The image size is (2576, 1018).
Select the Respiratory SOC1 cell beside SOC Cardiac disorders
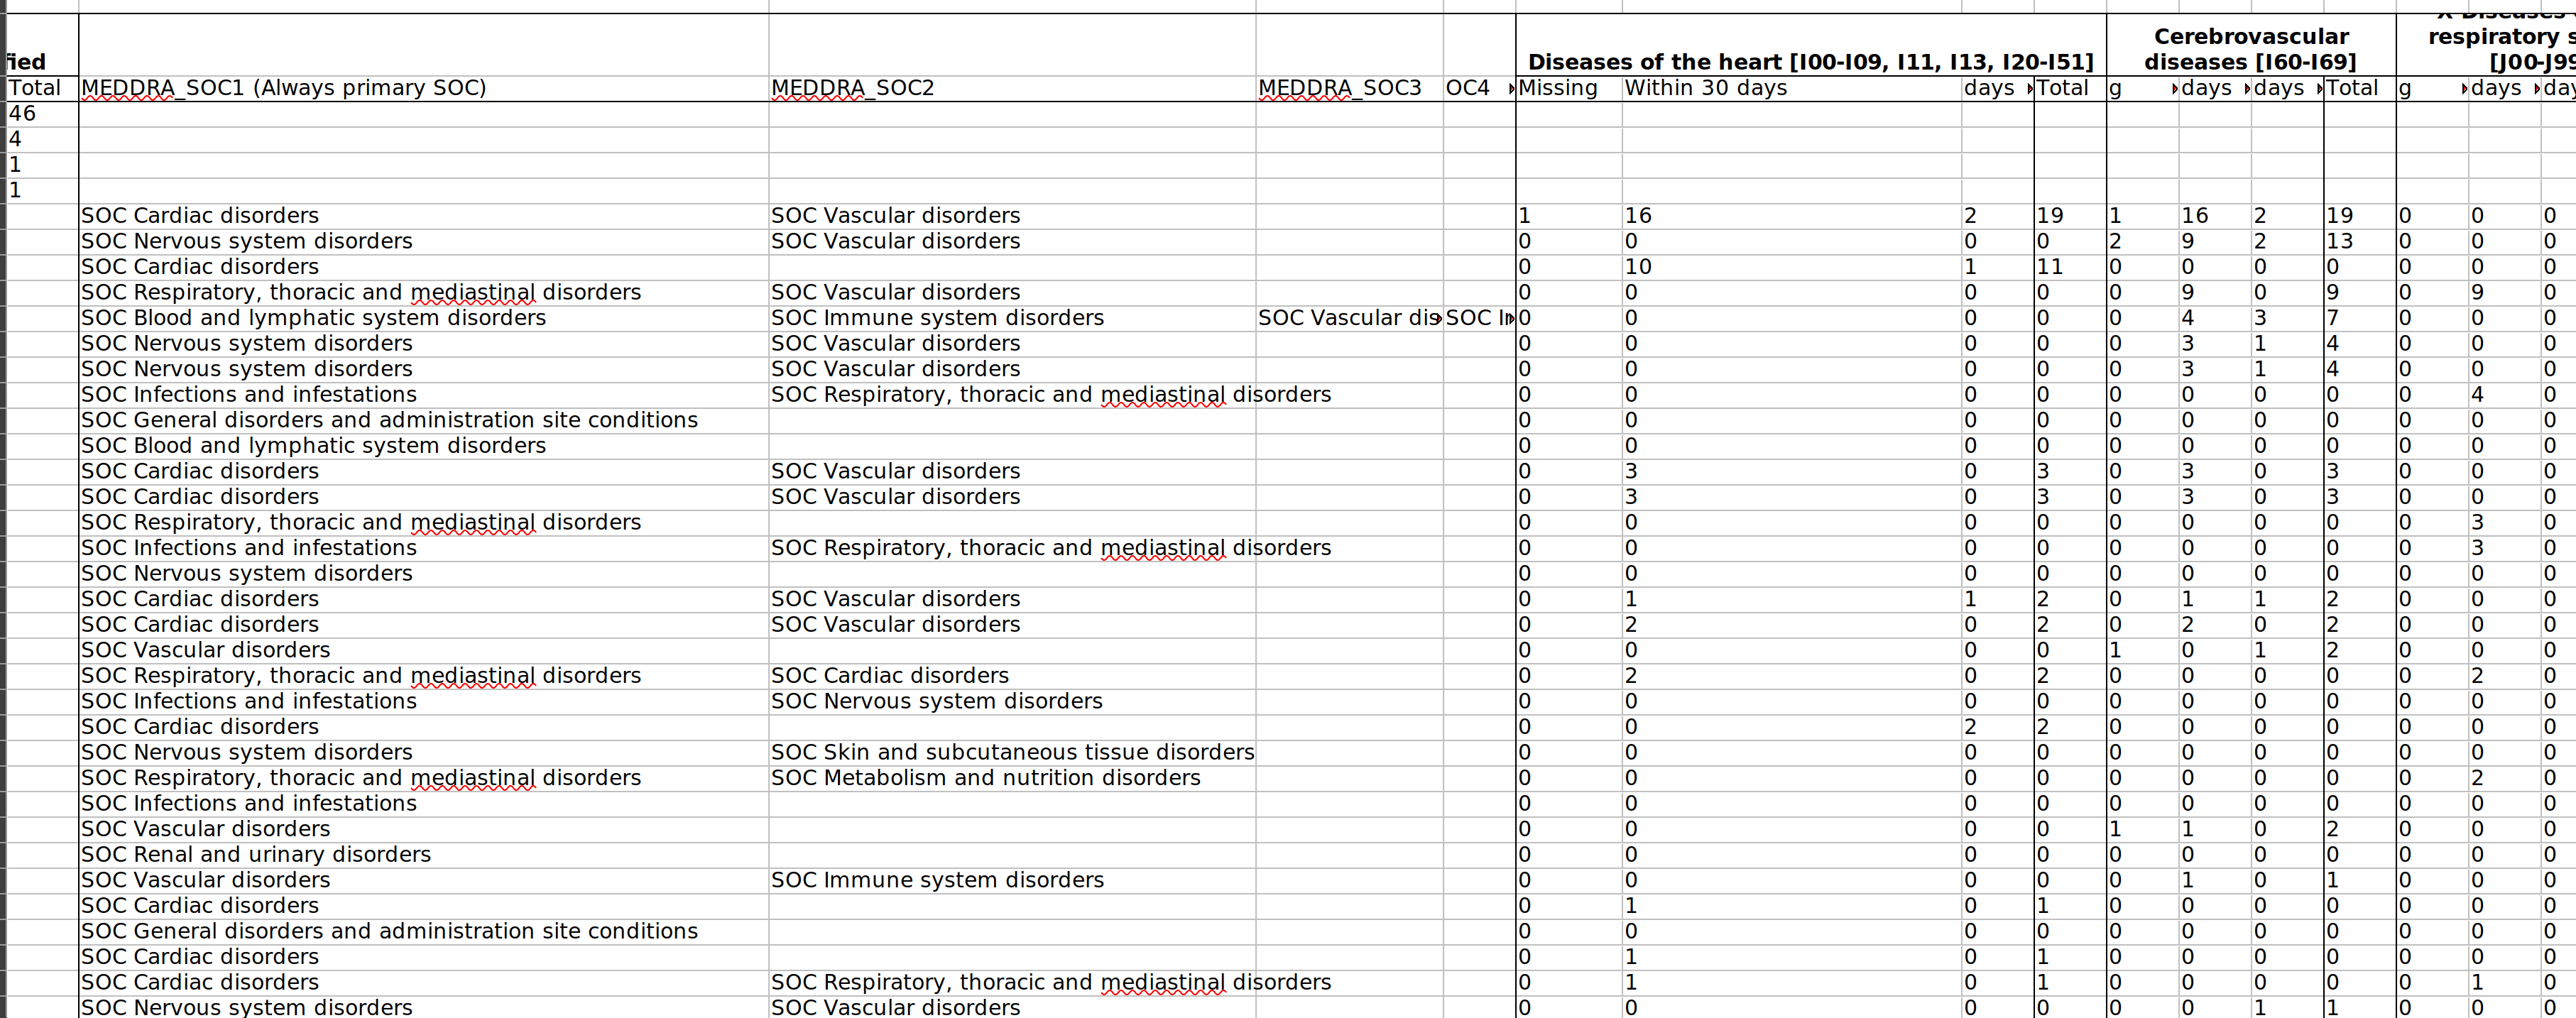(423, 676)
